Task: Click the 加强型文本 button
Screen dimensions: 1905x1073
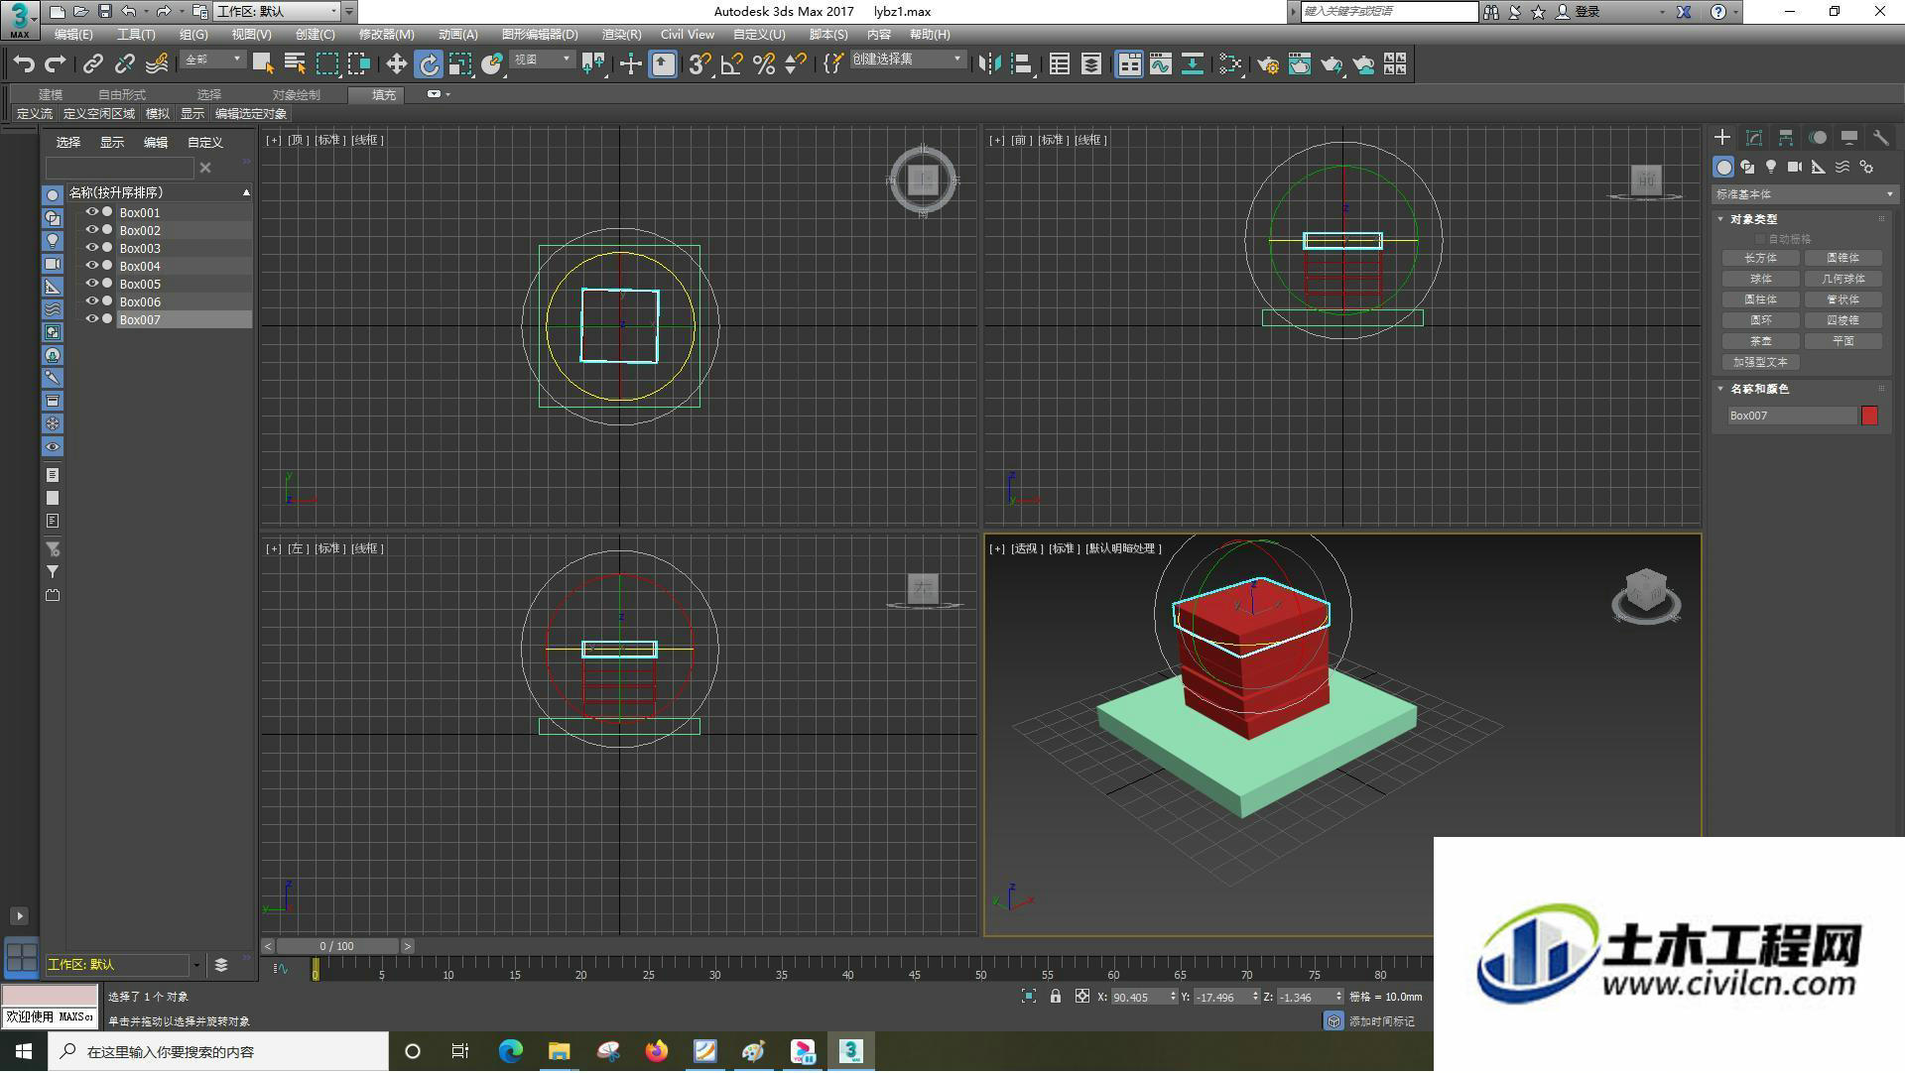Action: pyautogui.click(x=1761, y=363)
